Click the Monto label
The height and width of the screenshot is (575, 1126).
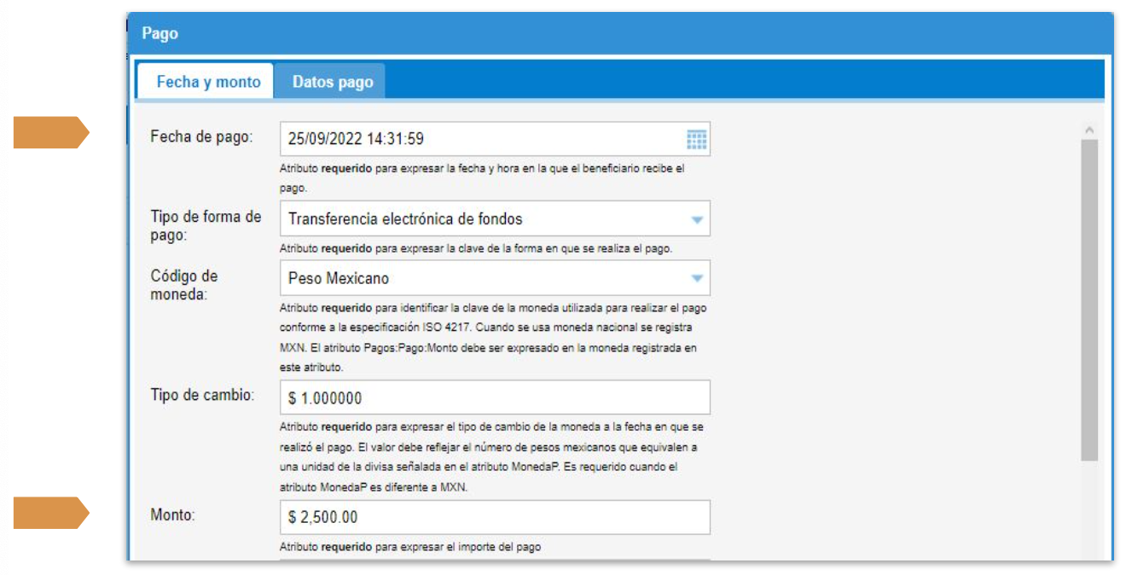pyautogui.click(x=173, y=516)
